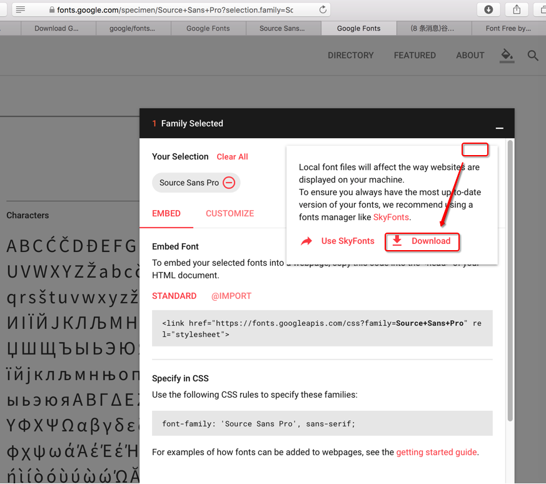
Task: Open the FEATURED menu item
Action: pos(415,56)
